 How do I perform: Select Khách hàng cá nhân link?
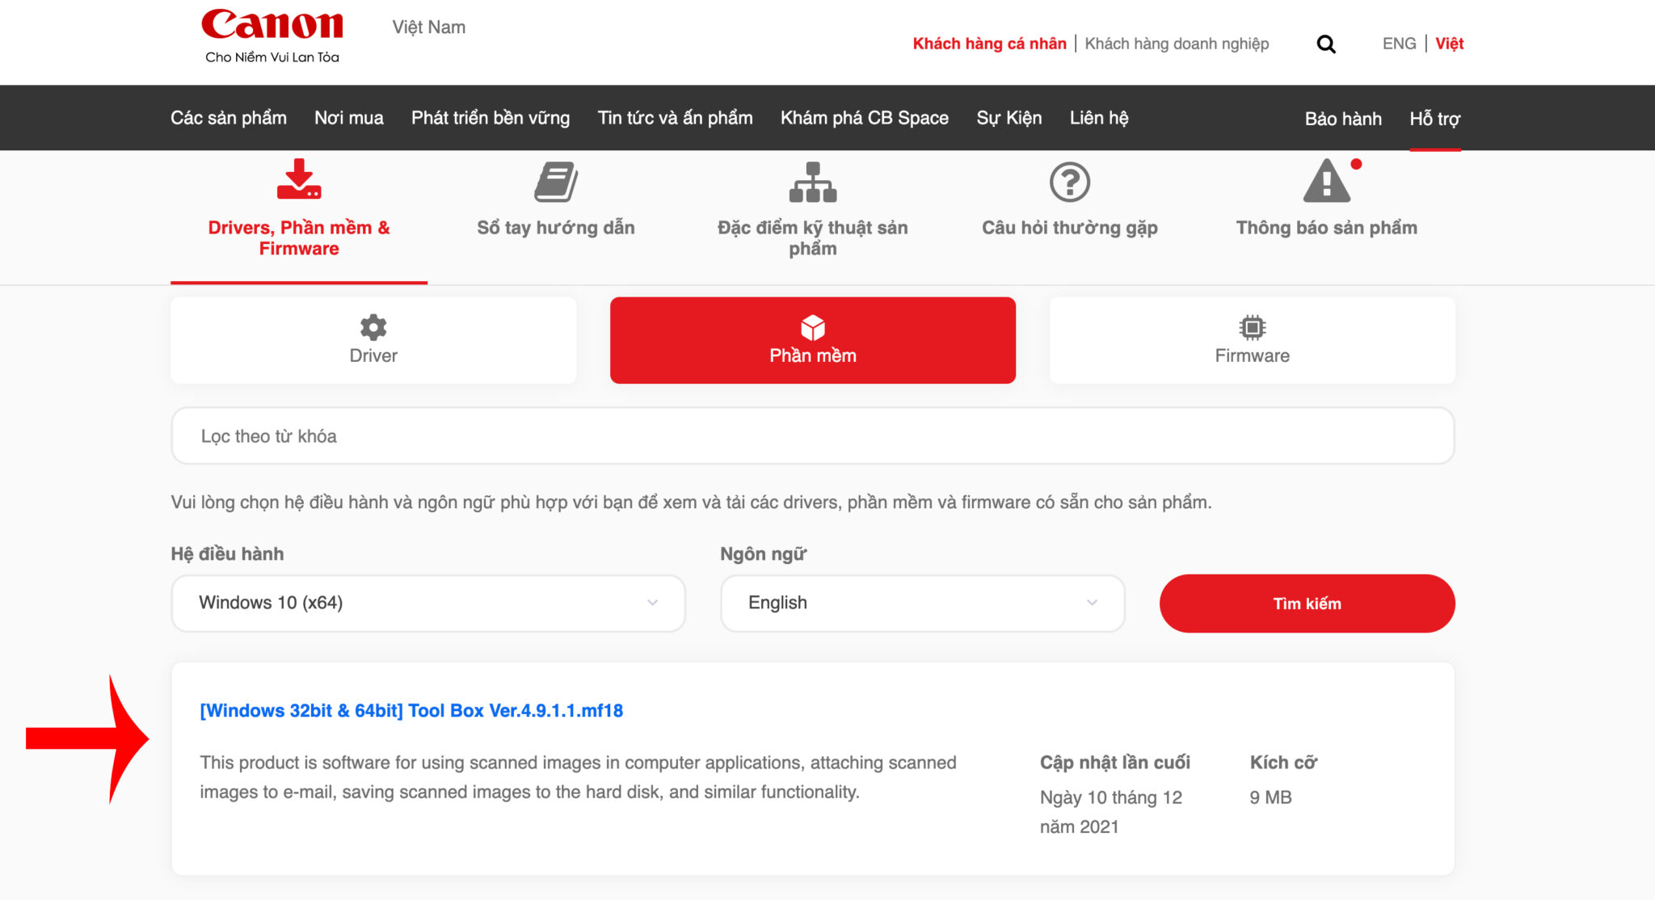(x=990, y=44)
